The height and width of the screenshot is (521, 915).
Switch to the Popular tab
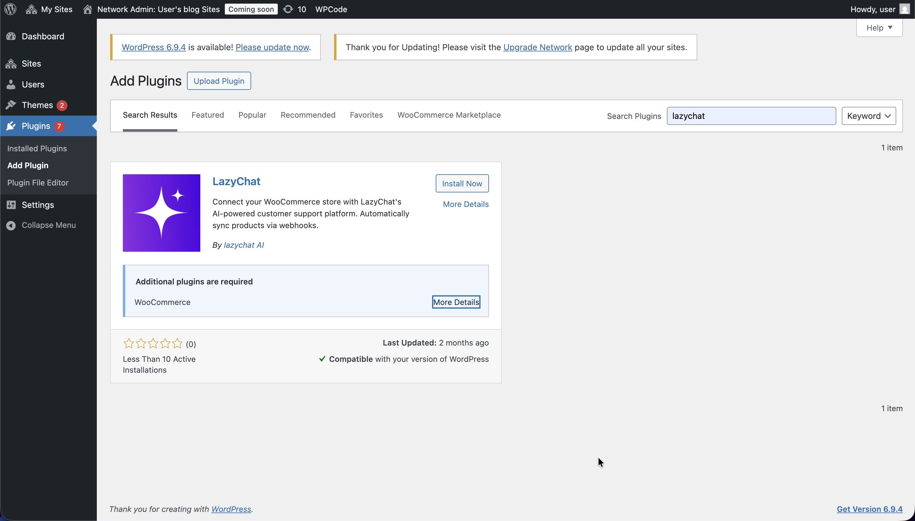[252, 115]
